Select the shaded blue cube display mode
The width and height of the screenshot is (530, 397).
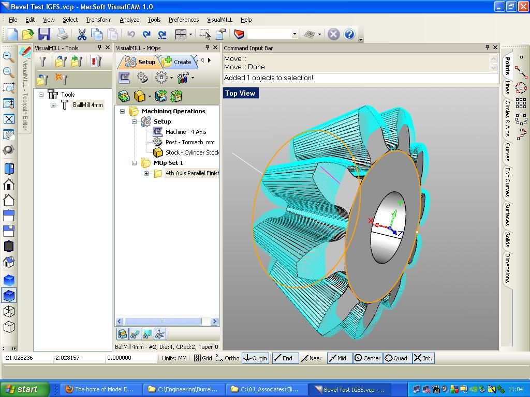[9, 296]
